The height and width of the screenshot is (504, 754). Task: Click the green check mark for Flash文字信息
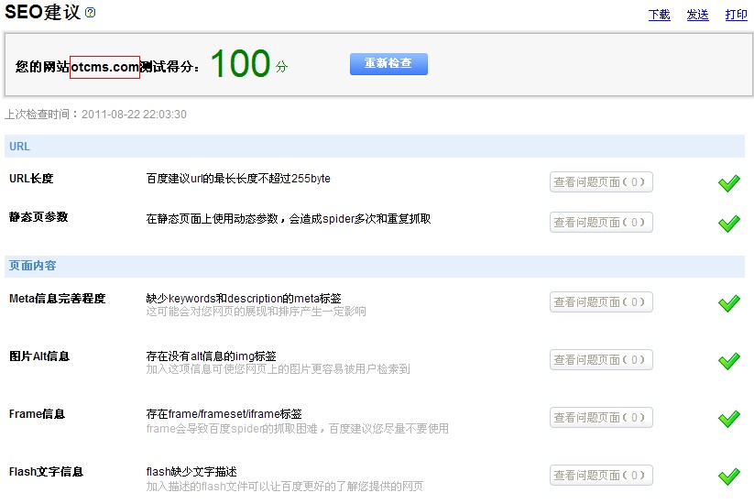click(x=729, y=477)
